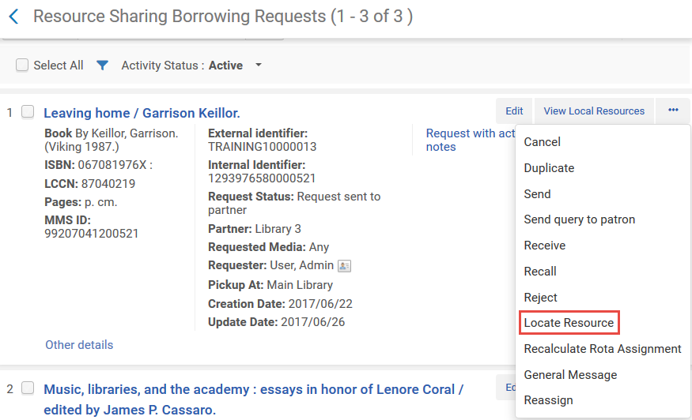
Task: Open the more actions ellipsis for Leaving home
Action: [x=672, y=111]
